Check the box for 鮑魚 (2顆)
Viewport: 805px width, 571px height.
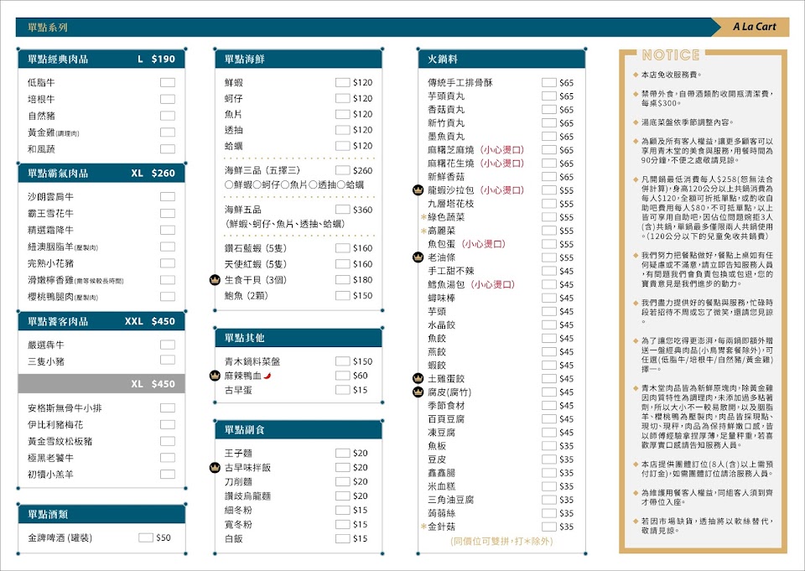(342, 296)
